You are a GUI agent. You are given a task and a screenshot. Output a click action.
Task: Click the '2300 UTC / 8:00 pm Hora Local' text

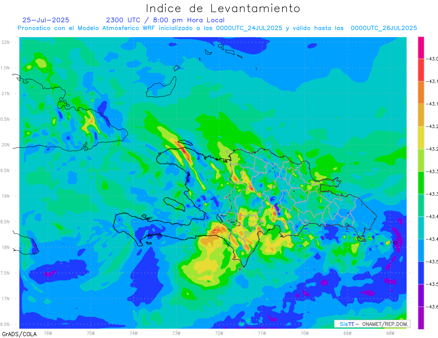[165, 20]
